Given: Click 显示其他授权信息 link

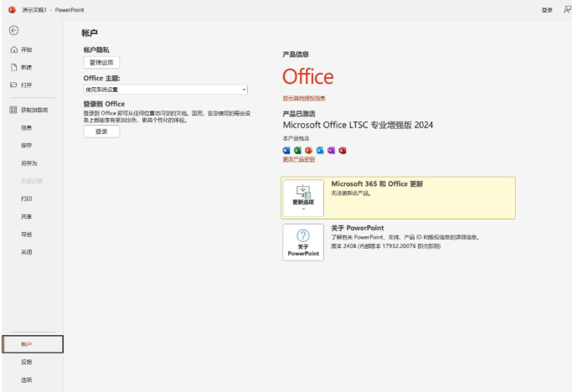Looking at the screenshot, I should (x=304, y=98).
